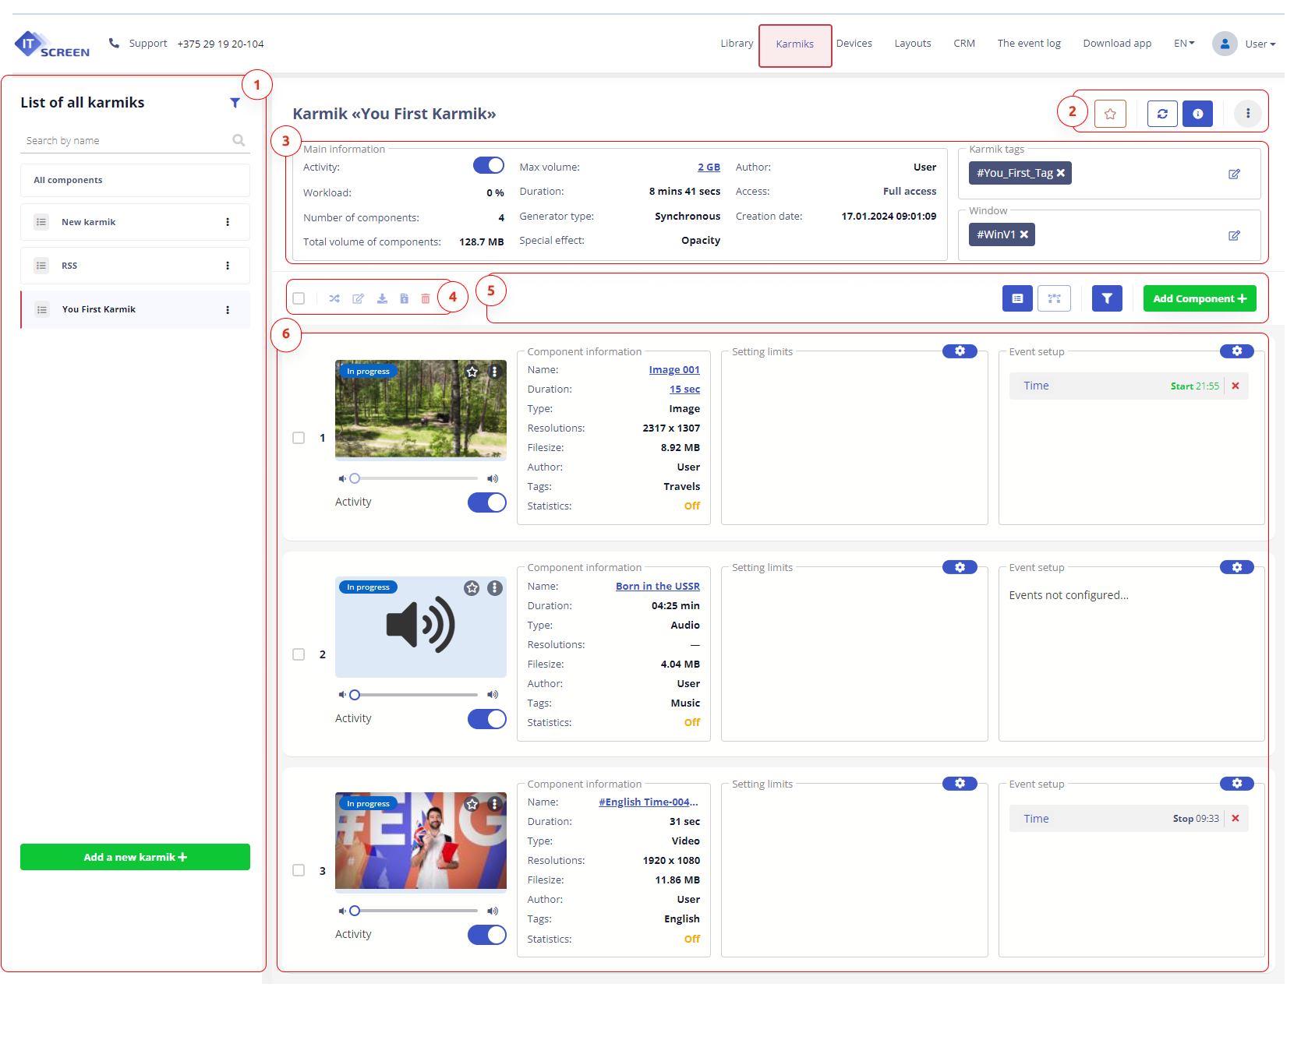The image size is (1308, 1040).
Task: Open The event log menu item
Action: (1029, 44)
